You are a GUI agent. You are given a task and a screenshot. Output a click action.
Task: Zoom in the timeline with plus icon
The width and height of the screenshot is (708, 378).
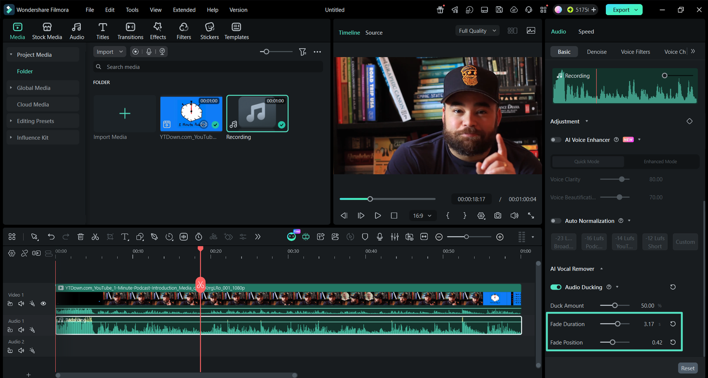click(500, 237)
